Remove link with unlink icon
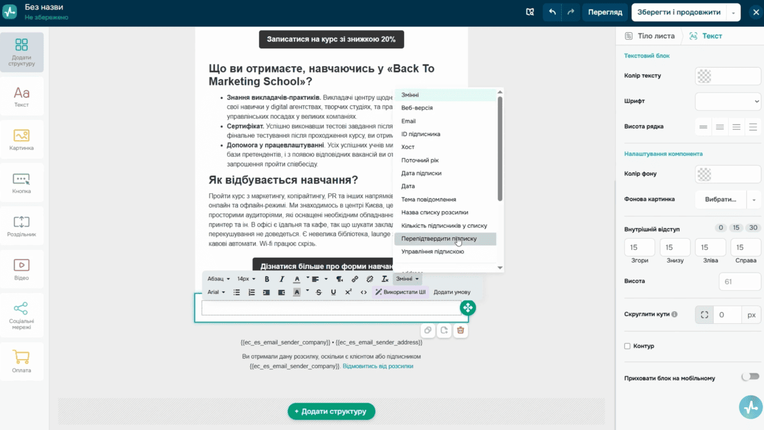The image size is (764, 430). 369,279
